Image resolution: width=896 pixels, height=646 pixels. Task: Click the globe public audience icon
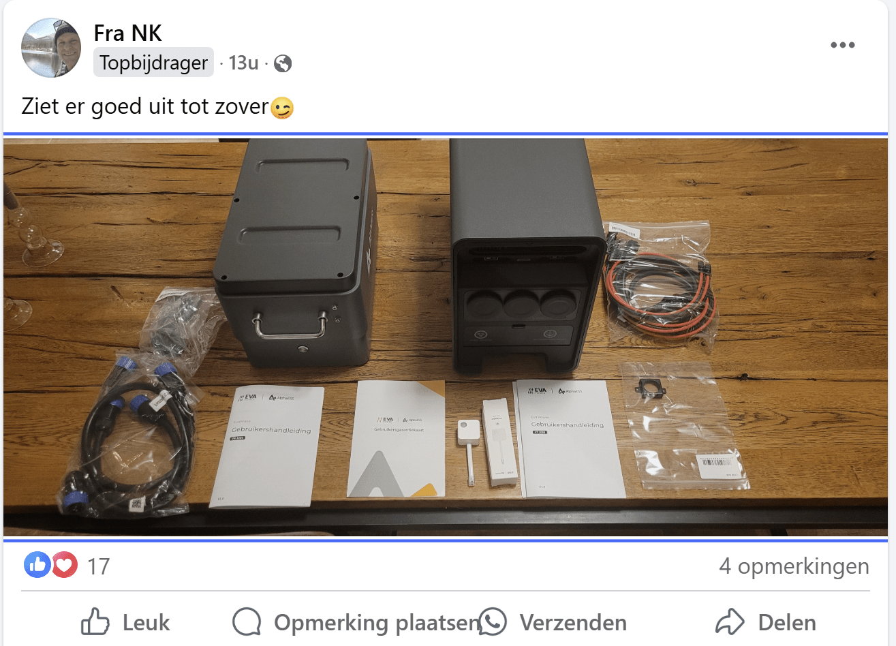coord(283,63)
